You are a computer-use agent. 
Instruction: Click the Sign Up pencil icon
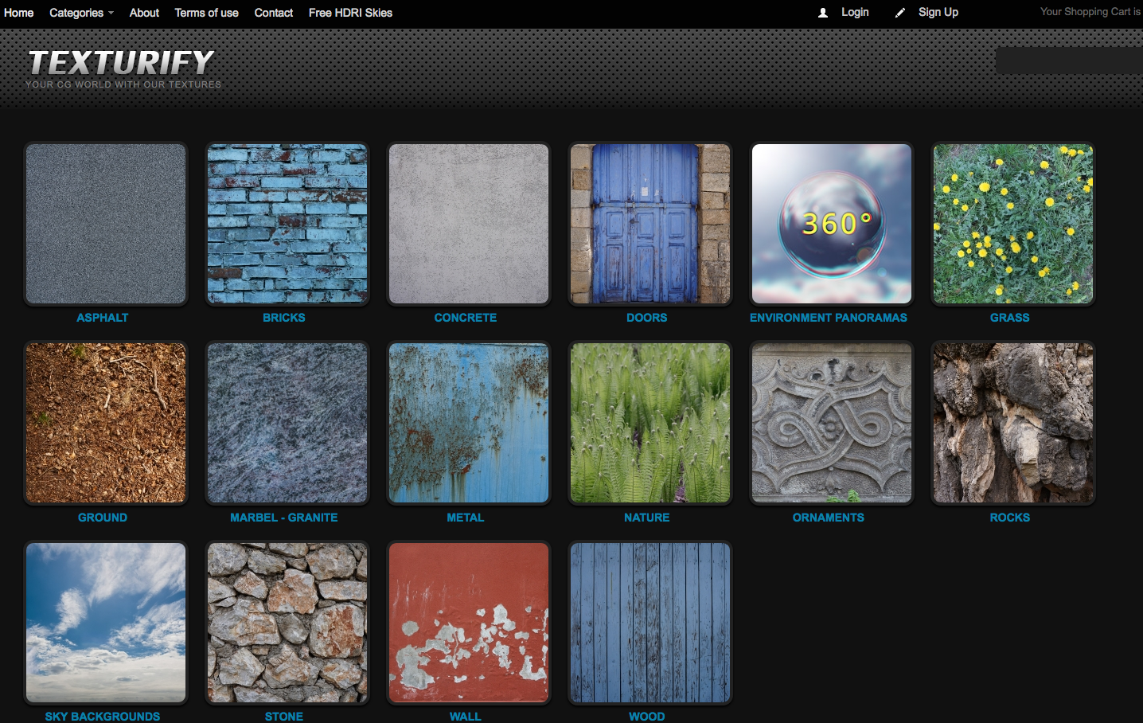pyautogui.click(x=900, y=13)
